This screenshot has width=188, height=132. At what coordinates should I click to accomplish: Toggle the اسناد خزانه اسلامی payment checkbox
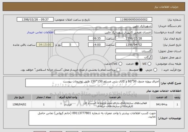118,70
